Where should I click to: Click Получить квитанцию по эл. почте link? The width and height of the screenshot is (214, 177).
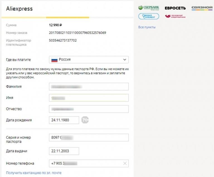coord(34,173)
